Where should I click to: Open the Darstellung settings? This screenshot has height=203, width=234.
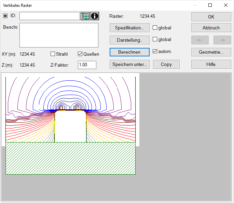129,40
